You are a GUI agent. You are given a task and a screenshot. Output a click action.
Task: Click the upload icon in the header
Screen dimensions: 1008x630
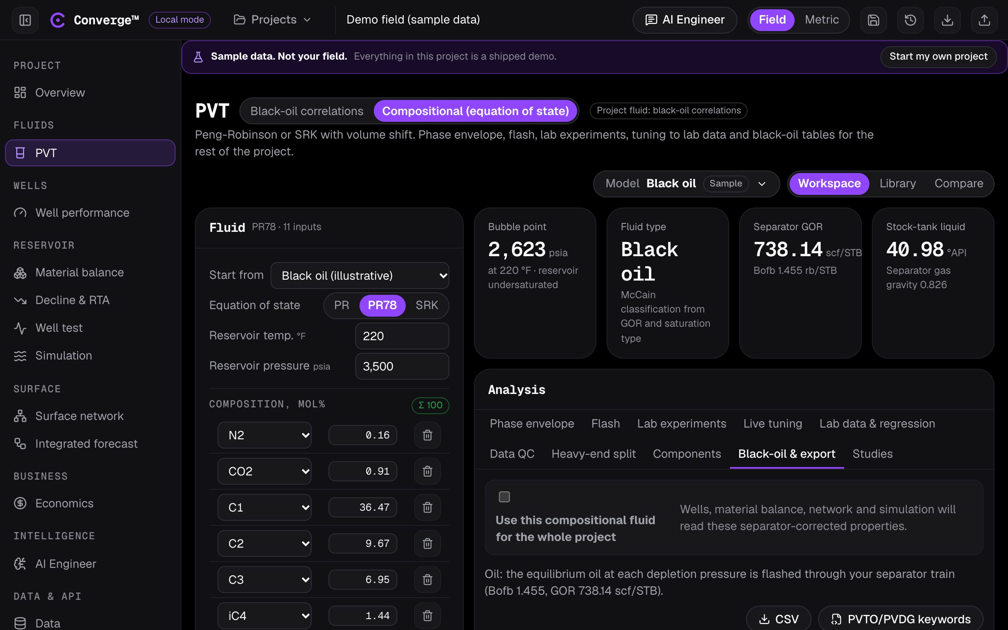pyautogui.click(x=984, y=20)
